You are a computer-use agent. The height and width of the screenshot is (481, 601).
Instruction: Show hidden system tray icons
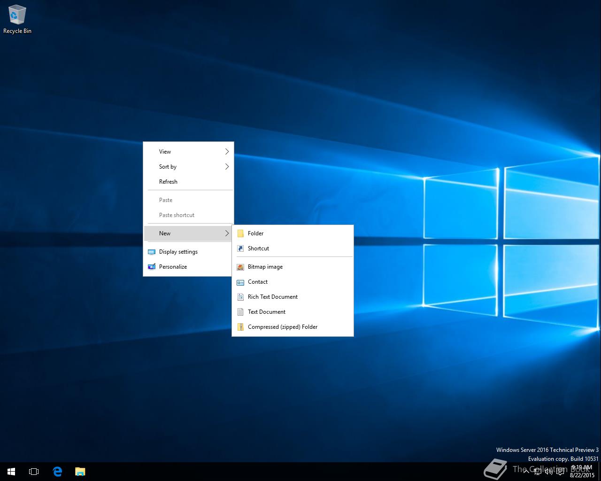526,472
